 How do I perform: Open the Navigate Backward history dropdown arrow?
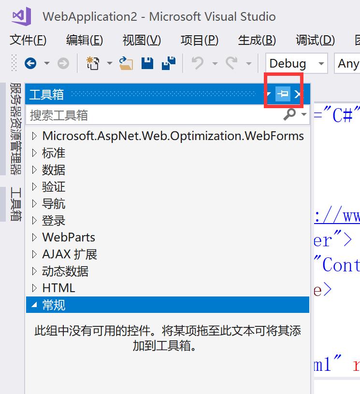tap(47, 63)
